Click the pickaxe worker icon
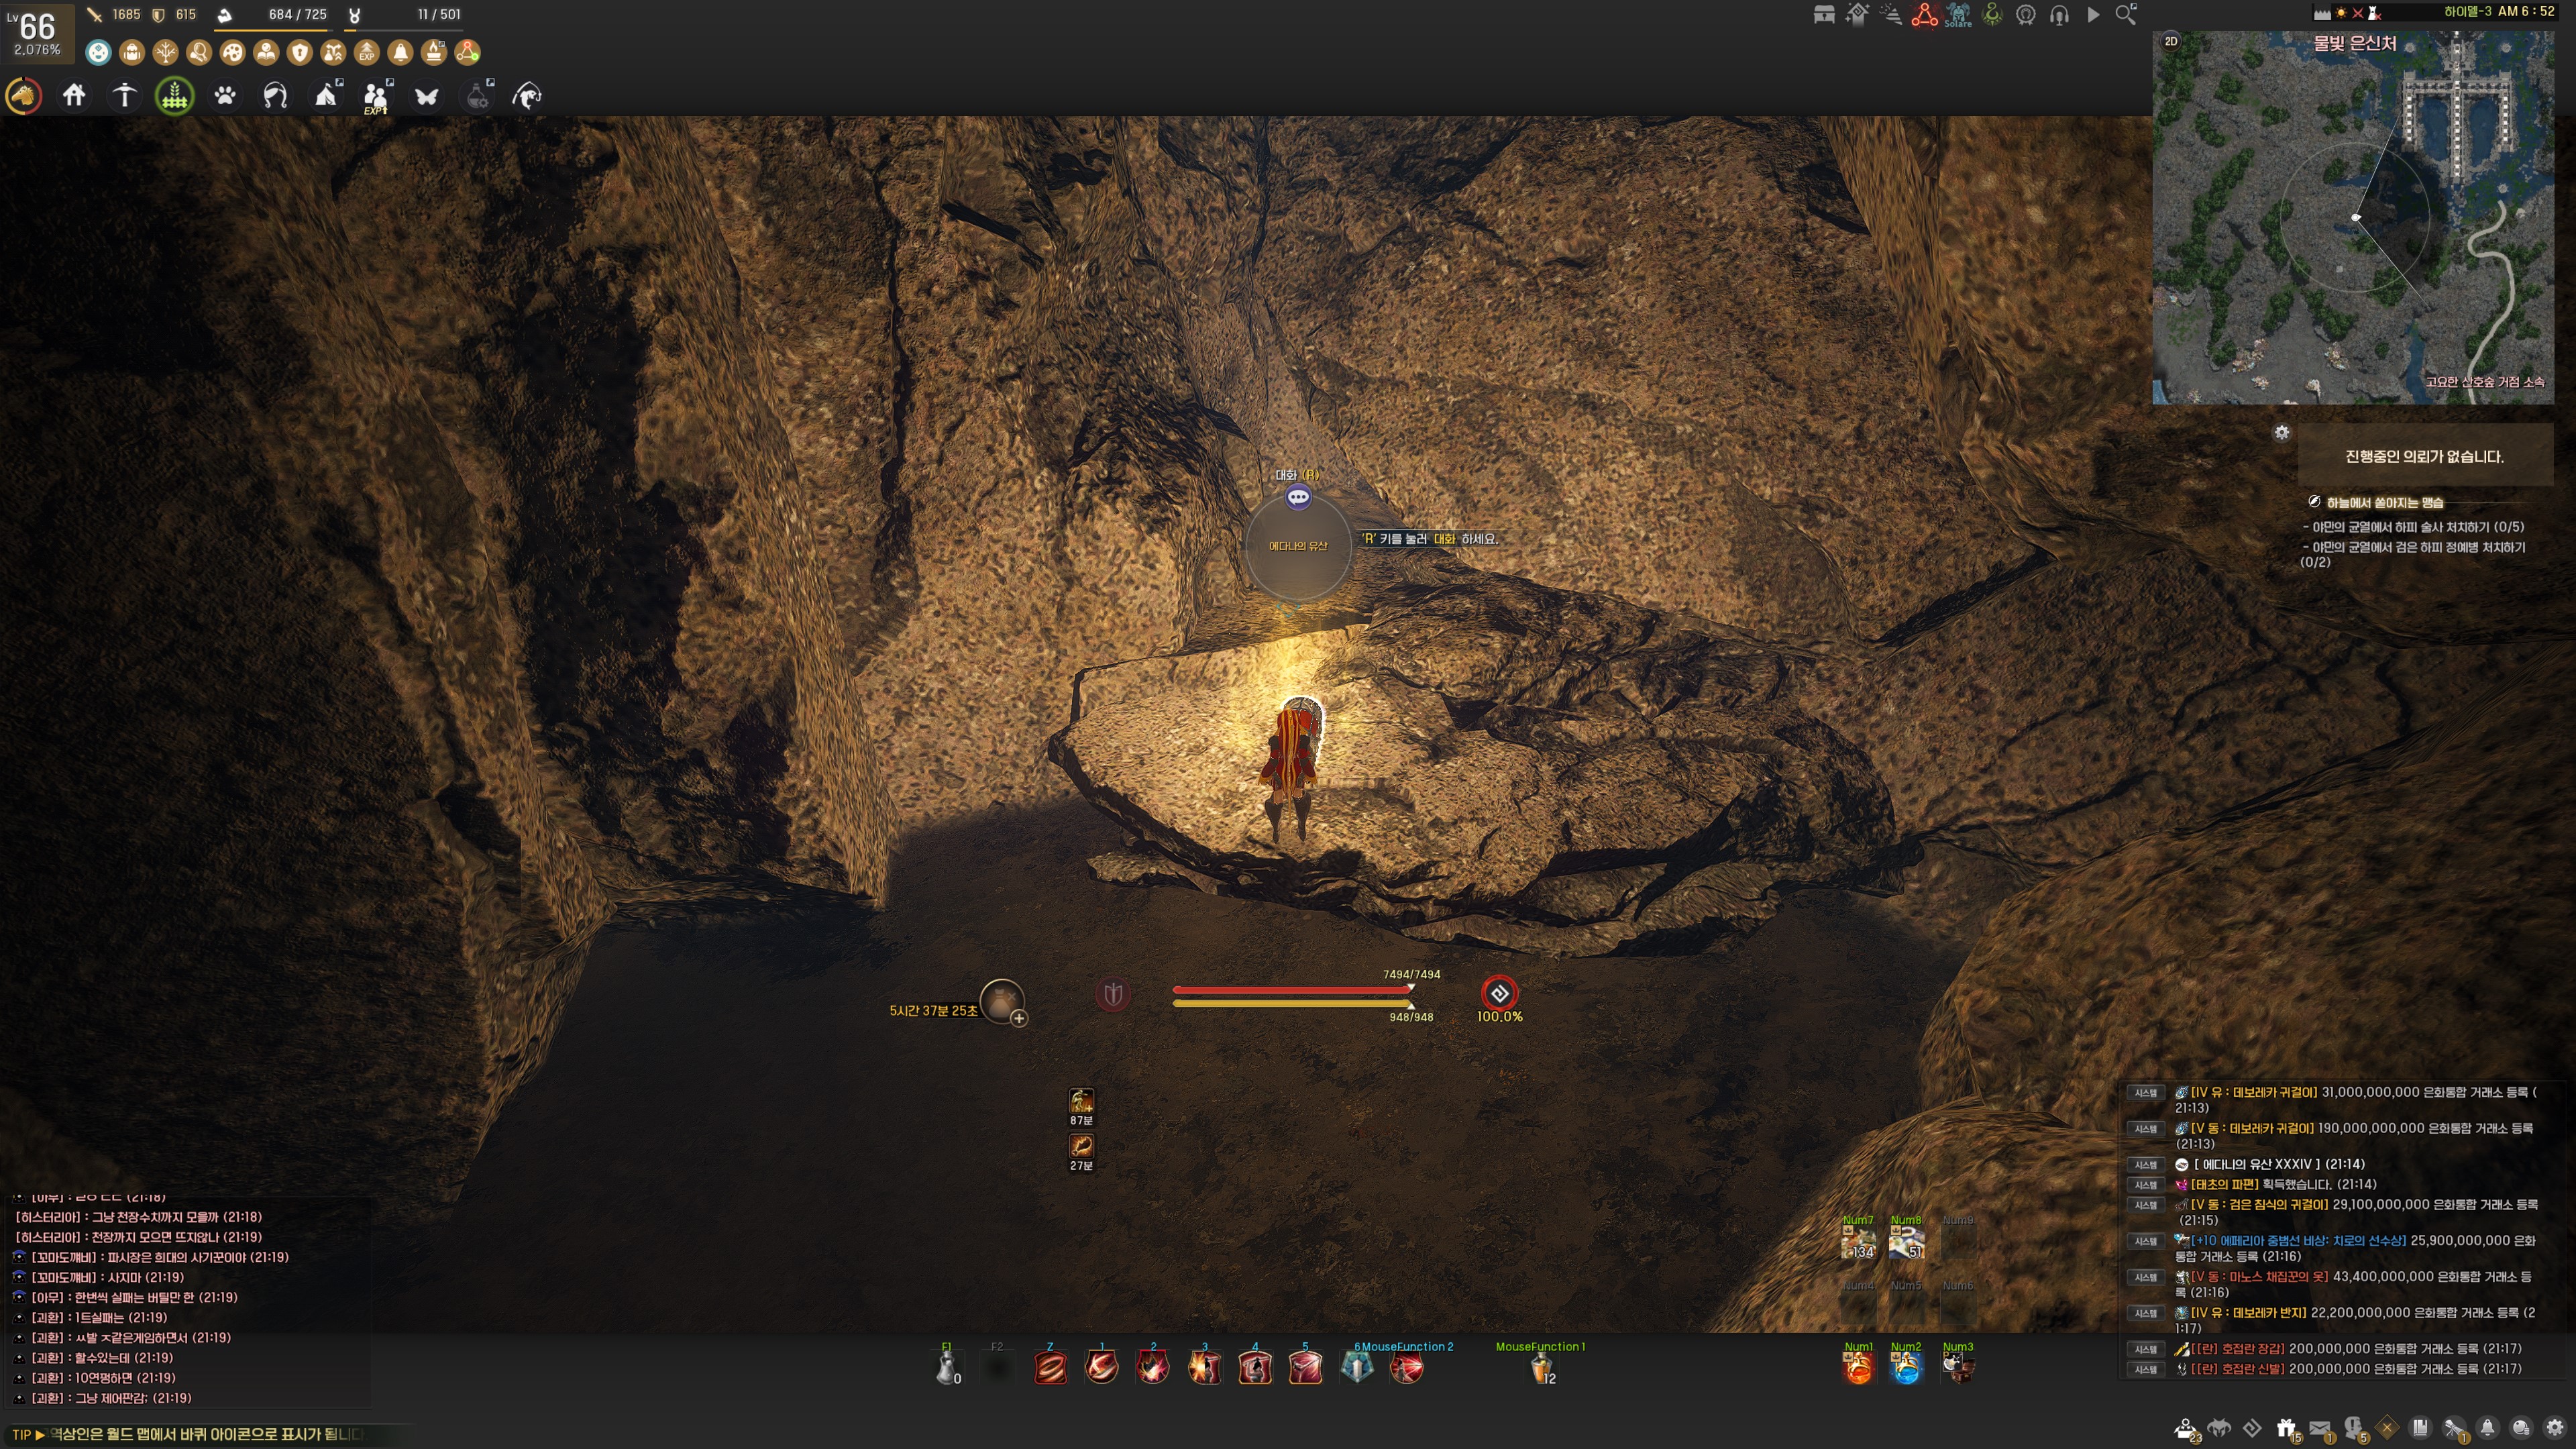The height and width of the screenshot is (1449, 2576). 124,96
